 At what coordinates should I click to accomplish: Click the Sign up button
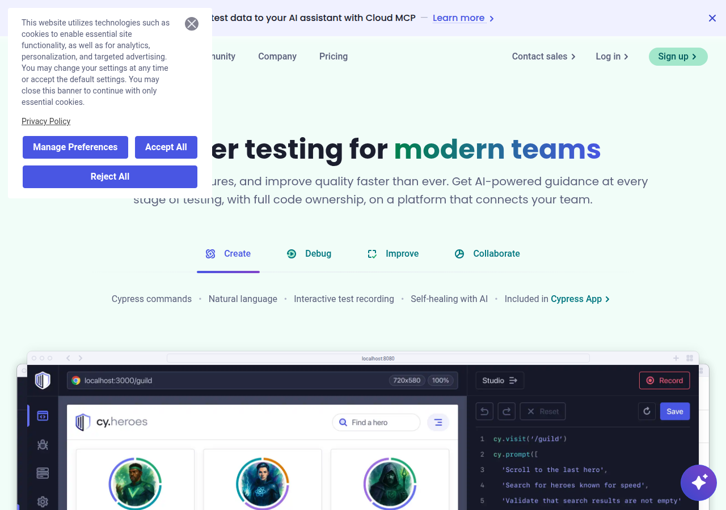click(x=678, y=57)
